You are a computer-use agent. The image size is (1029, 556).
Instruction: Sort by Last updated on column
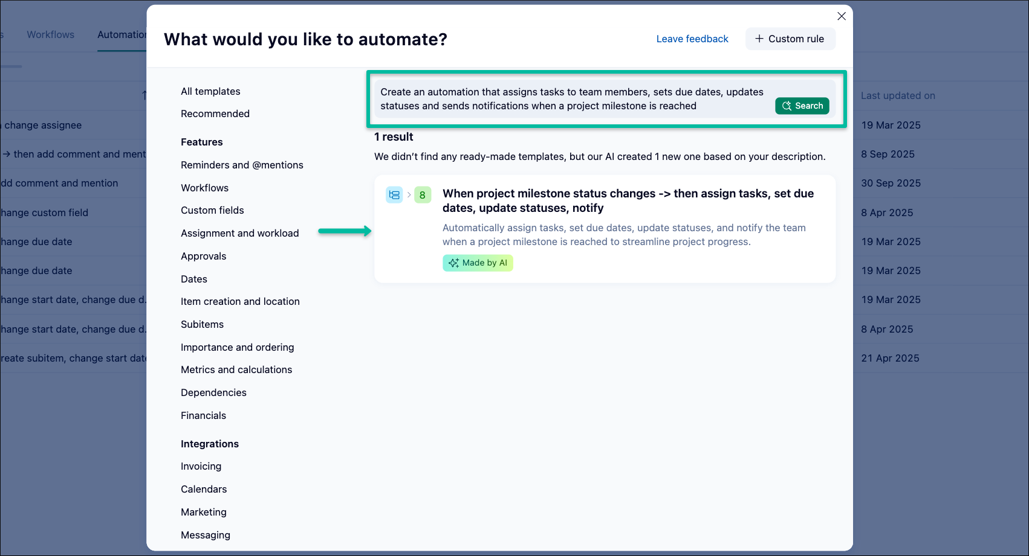click(898, 96)
